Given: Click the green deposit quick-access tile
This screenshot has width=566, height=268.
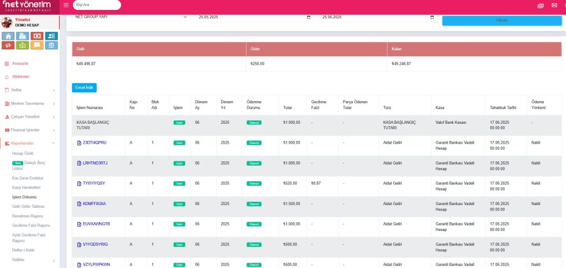Looking at the screenshot, I should point(23,45).
